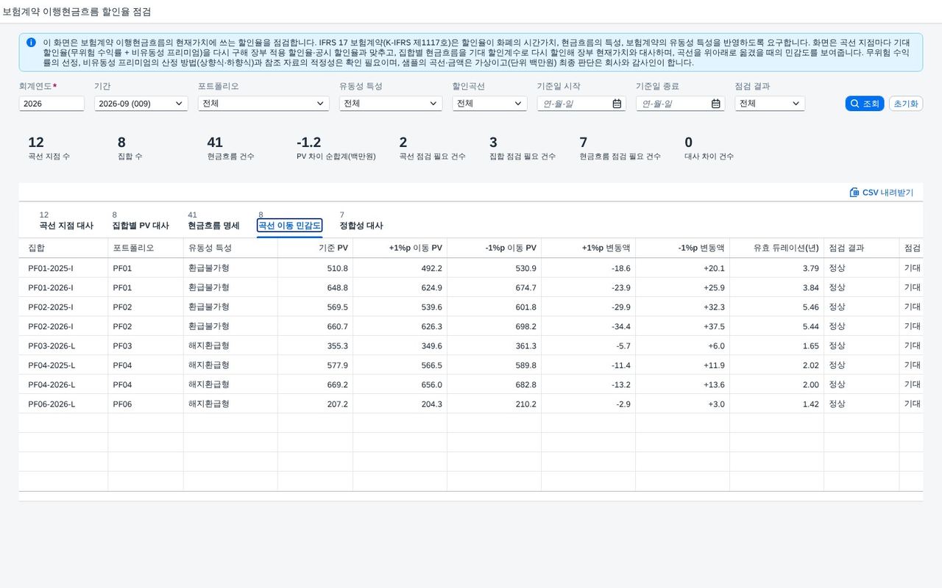Select the PF03-2026-L cell
942x588 pixels.
coord(63,346)
